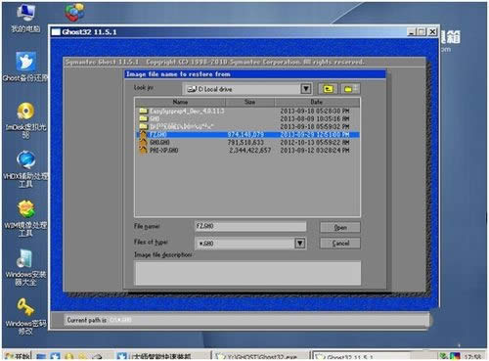
Task: Click the File name input field
Action: pyautogui.click(x=250, y=226)
